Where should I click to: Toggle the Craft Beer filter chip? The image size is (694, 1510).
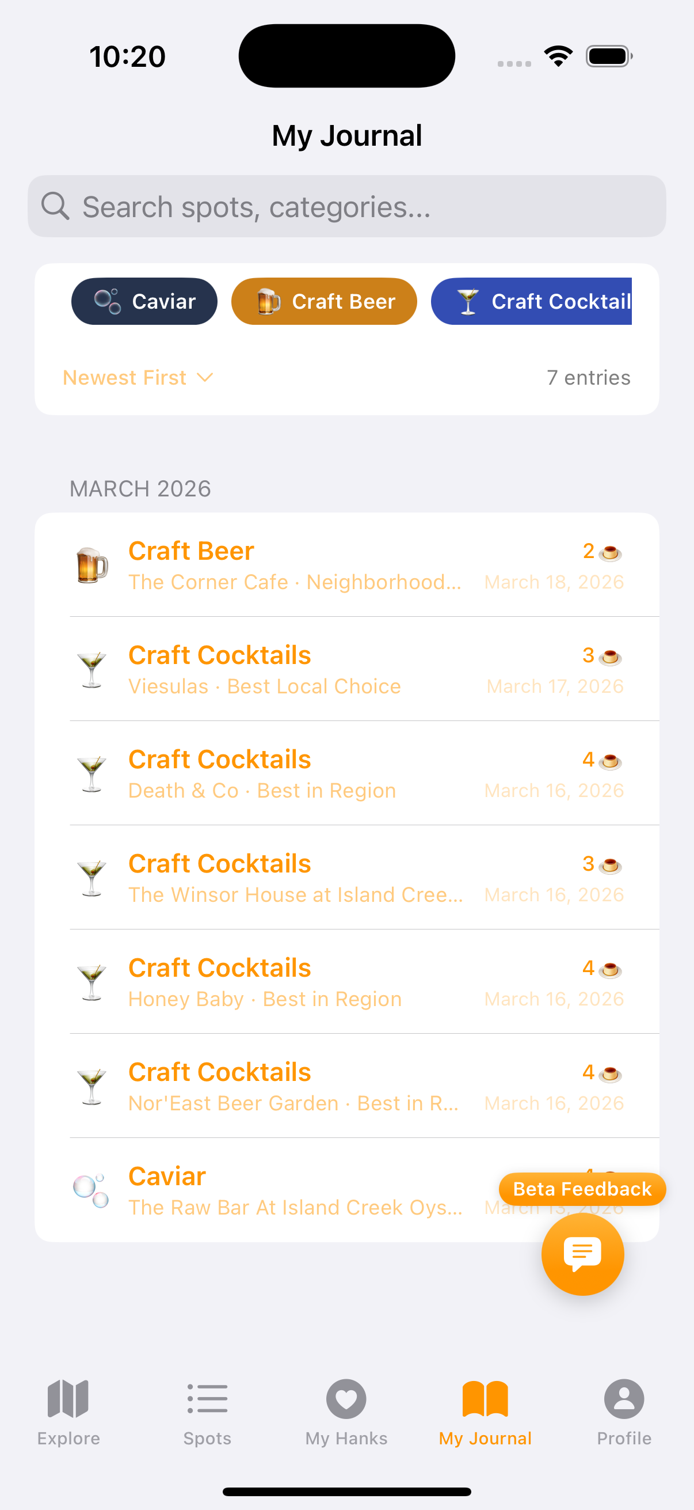point(324,301)
